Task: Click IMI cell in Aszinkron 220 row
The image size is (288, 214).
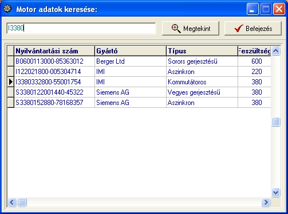Action: click(x=131, y=72)
